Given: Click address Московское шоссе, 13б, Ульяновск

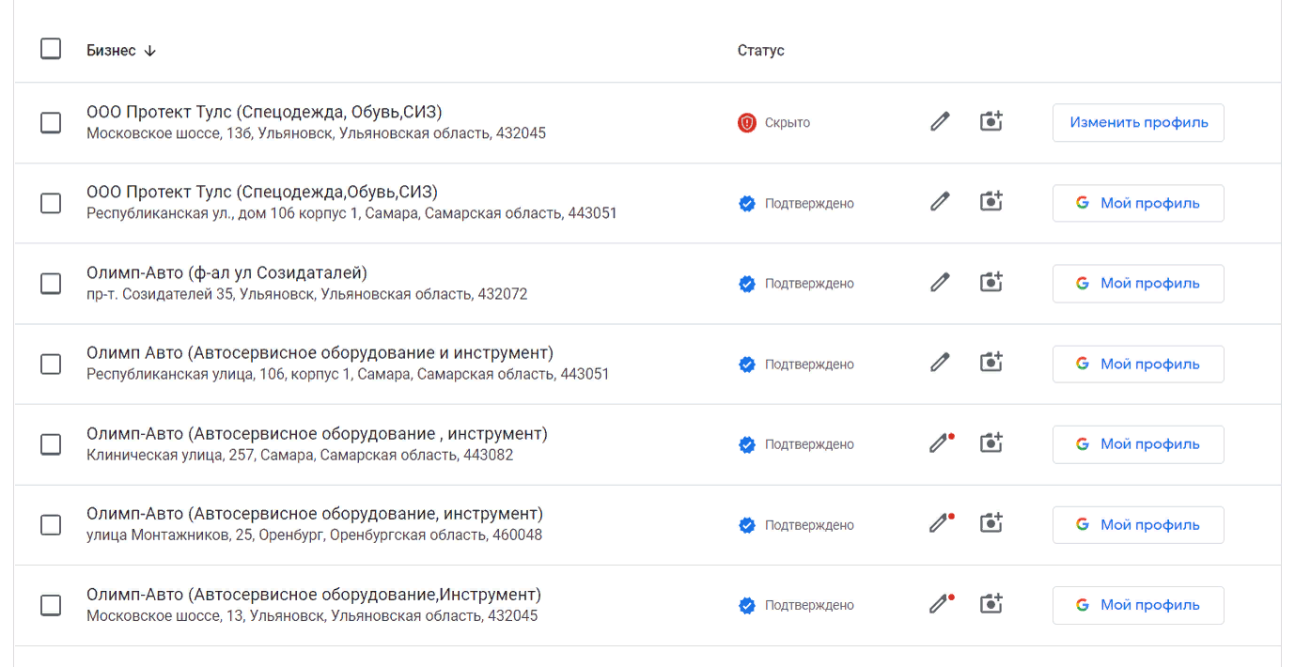Looking at the screenshot, I should click(x=316, y=133).
